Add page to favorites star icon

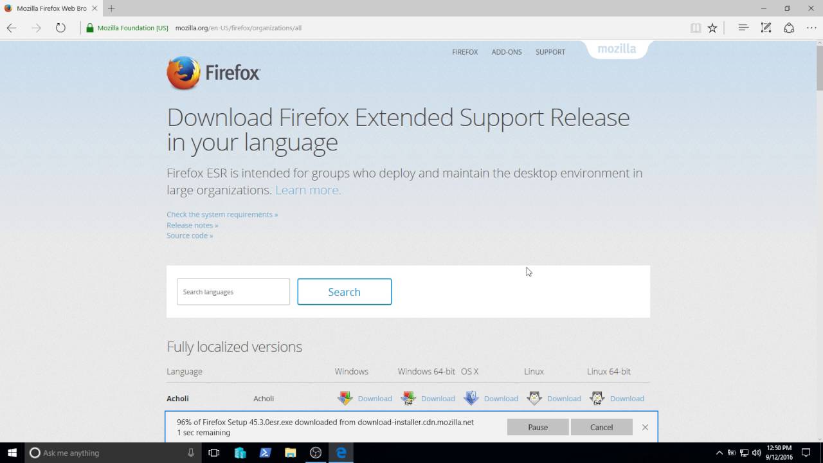[x=712, y=28]
